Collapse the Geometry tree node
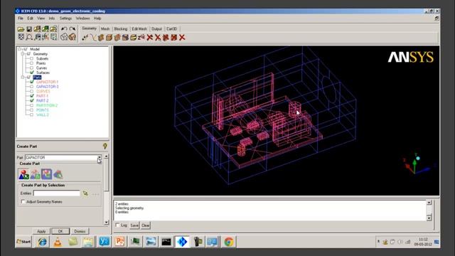Image resolution: width=455 pixels, height=256 pixels. (x=22, y=54)
